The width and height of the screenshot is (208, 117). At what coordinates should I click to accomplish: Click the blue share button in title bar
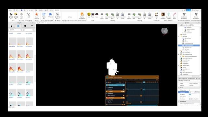click(x=188, y=10)
